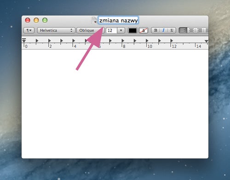This screenshot has width=230, height=180.
Task: Select the tab stop at ruler mark 4
Action: coord(74,40)
